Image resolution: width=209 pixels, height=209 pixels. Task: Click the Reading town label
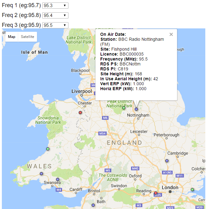(144, 191)
